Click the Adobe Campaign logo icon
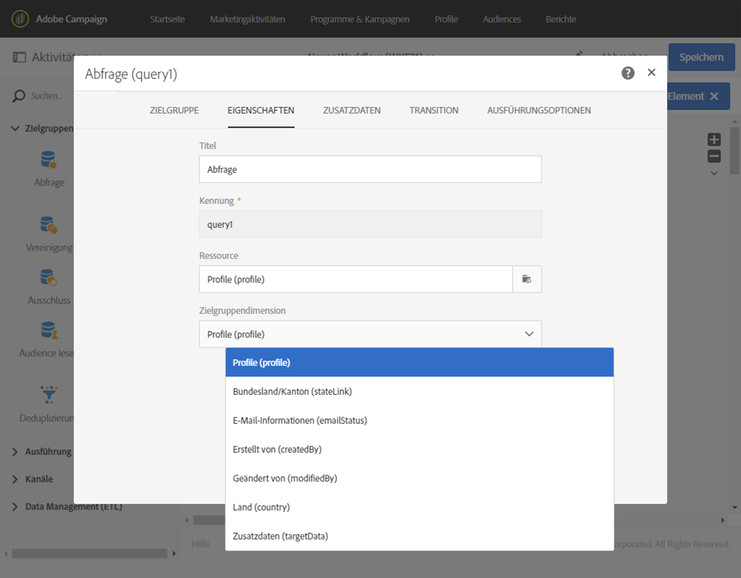 [x=20, y=19]
